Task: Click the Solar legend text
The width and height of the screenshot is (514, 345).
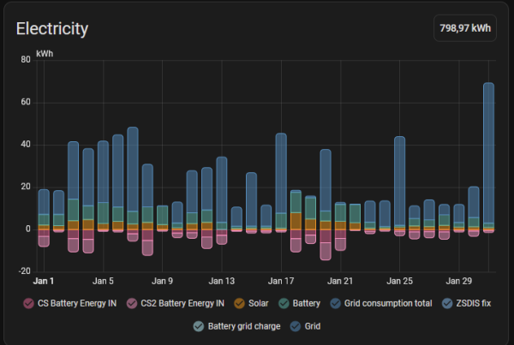Action: [x=259, y=303]
